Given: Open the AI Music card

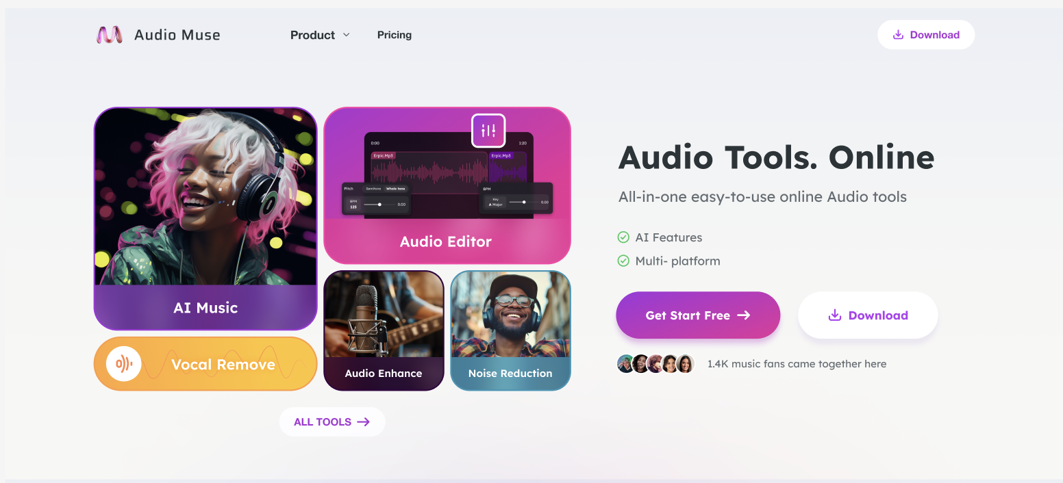Looking at the screenshot, I should [205, 219].
